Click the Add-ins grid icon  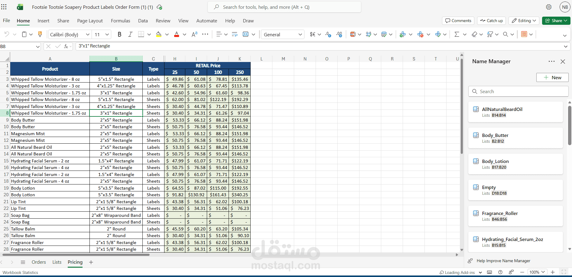tap(524, 34)
